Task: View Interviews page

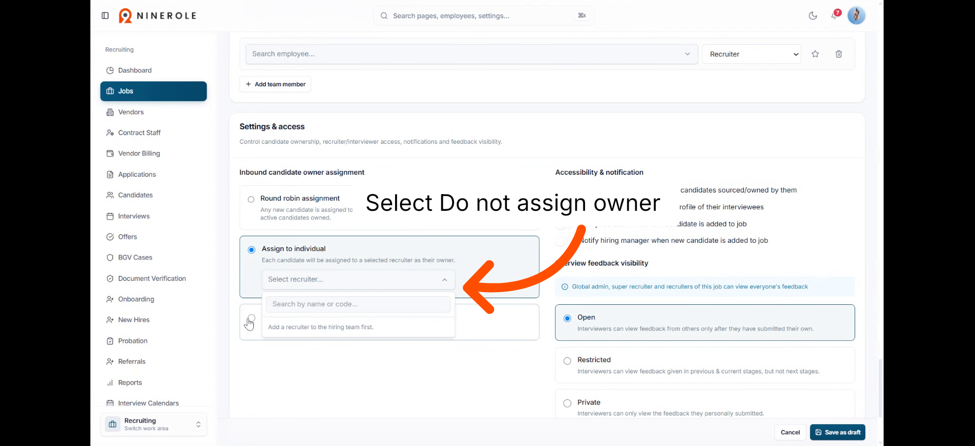Action: point(153,216)
